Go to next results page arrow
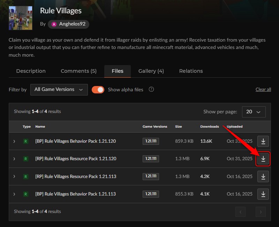The image size is (279, 227). click(x=261, y=212)
